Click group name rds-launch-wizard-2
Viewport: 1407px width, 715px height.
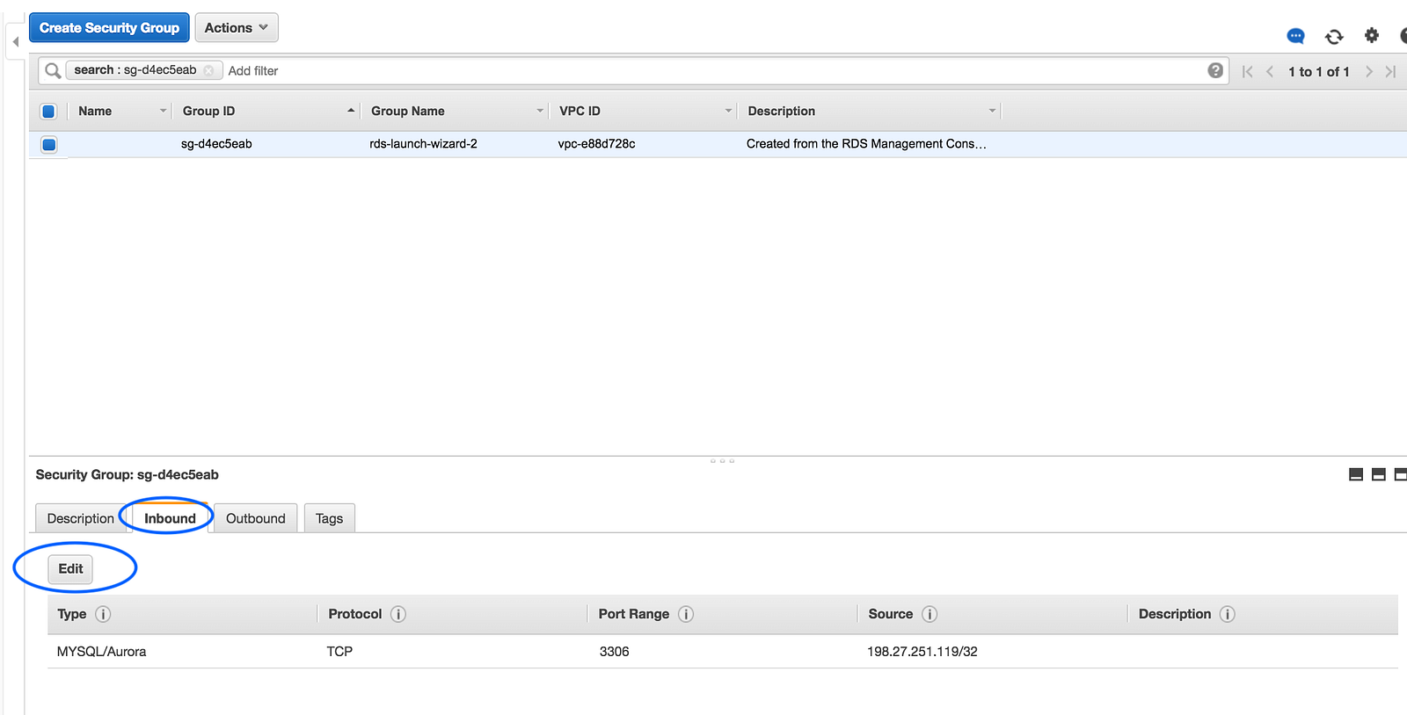click(423, 144)
